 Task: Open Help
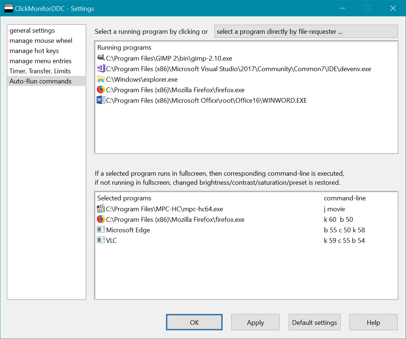[373, 322]
